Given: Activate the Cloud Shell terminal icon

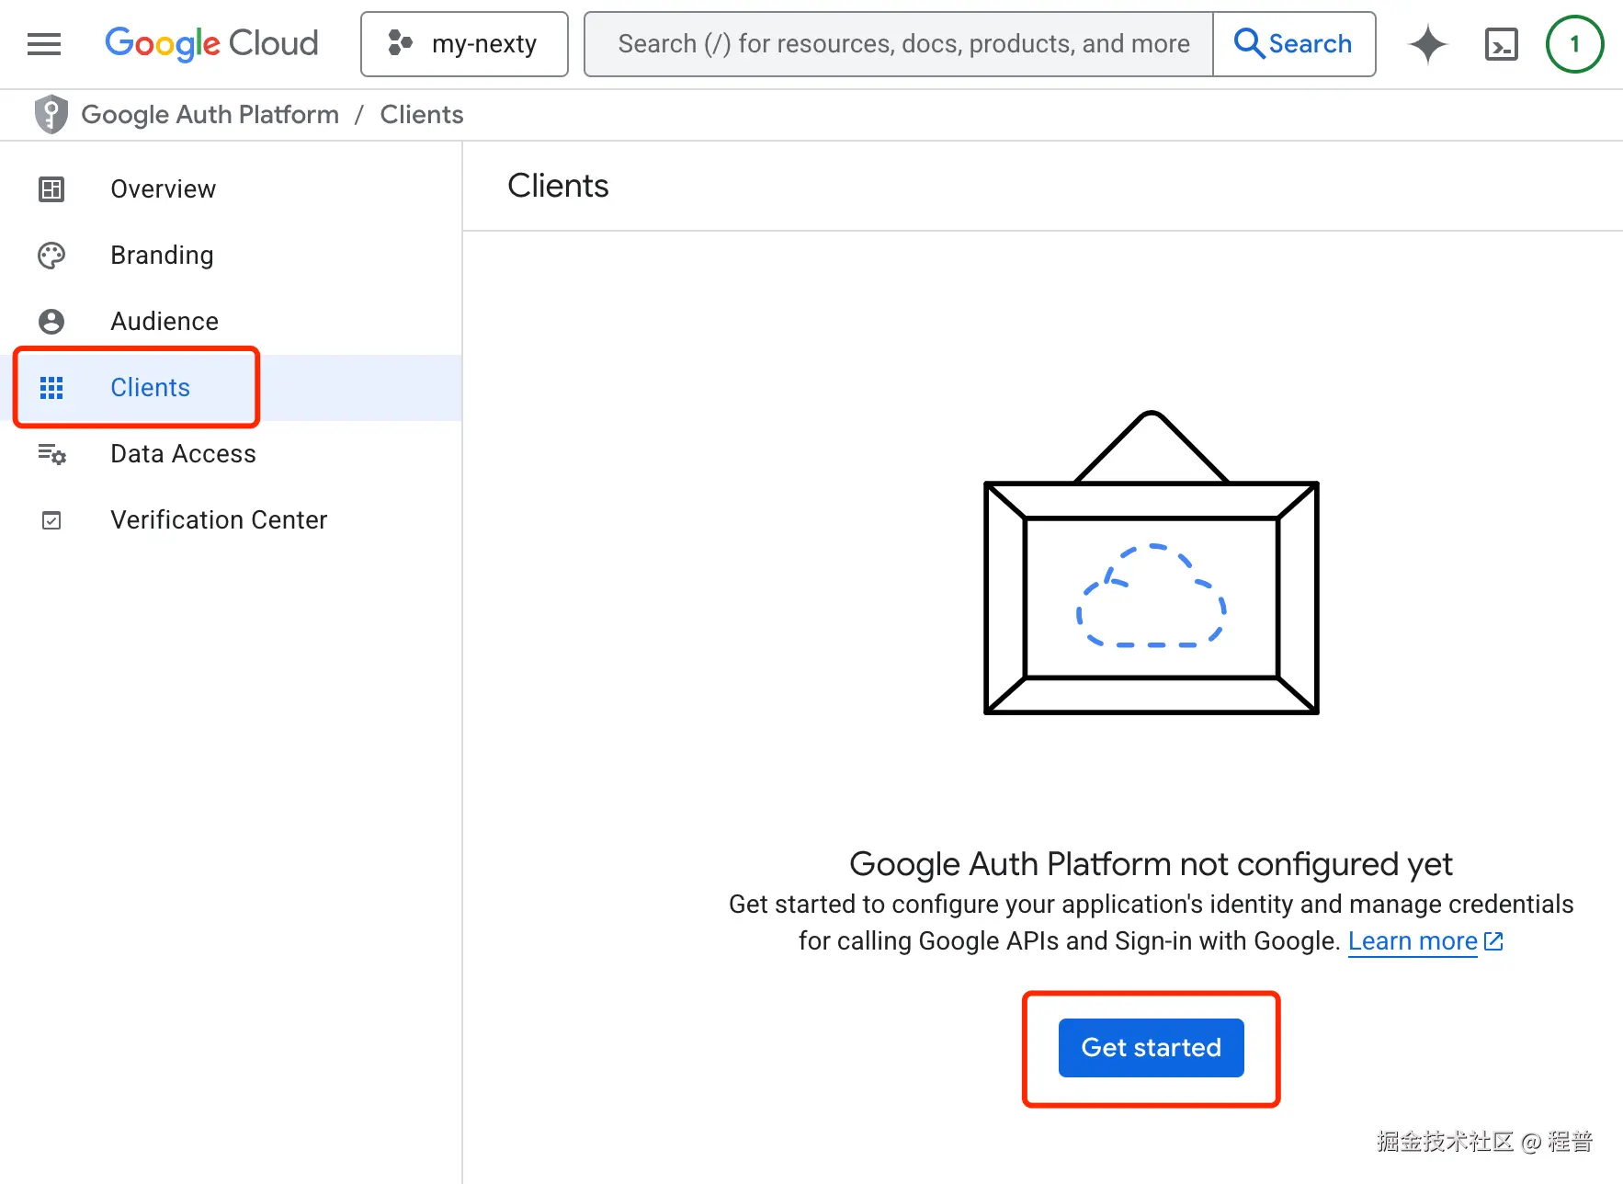Looking at the screenshot, I should click(1501, 43).
